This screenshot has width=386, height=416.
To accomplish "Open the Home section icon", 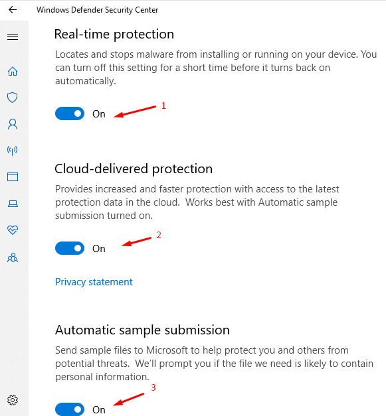I will click(x=13, y=71).
